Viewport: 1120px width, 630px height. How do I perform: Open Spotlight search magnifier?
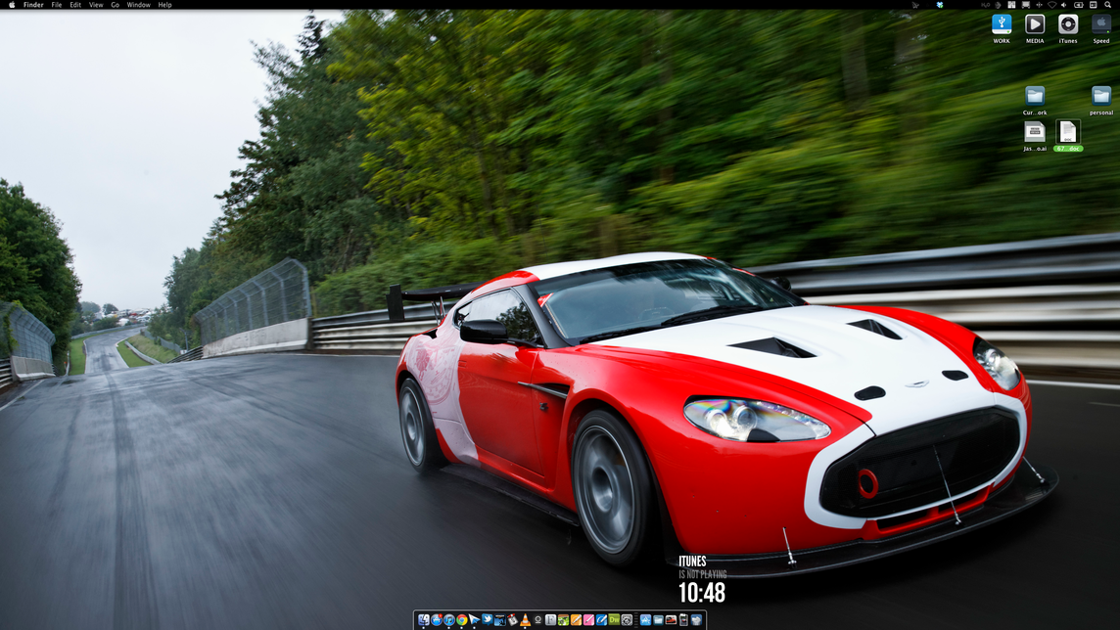click(x=1108, y=4)
